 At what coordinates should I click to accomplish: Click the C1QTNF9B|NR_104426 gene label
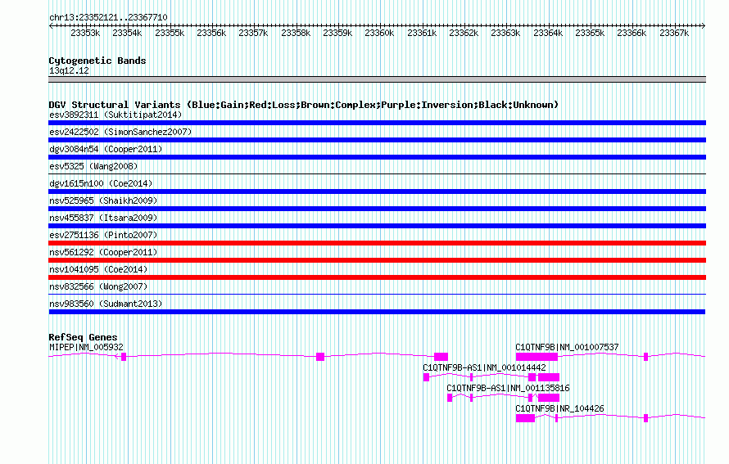click(x=559, y=408)
